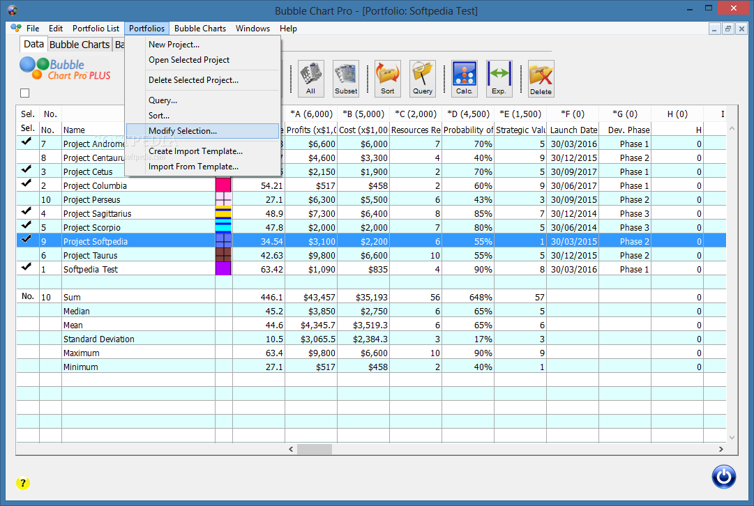
Task: Click the blue power exit button
Action: (x=724, y=477)
